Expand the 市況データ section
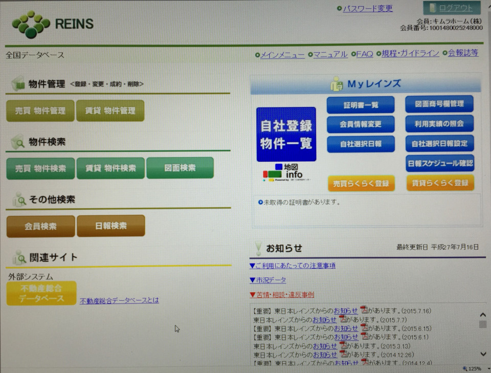This screenshot has height=373, width=491. 267,280
